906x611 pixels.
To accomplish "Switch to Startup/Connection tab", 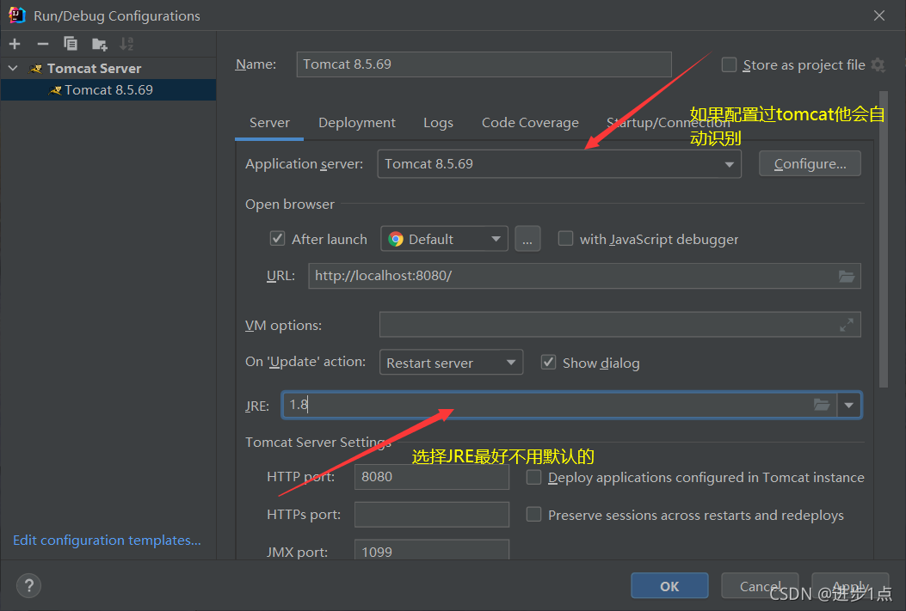I will click(668, 123).
